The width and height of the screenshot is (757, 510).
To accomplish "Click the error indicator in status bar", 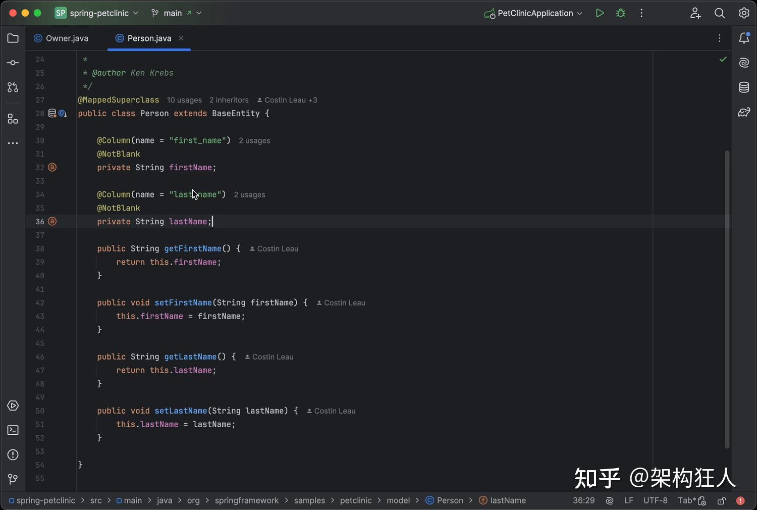I will pos(740,500).
